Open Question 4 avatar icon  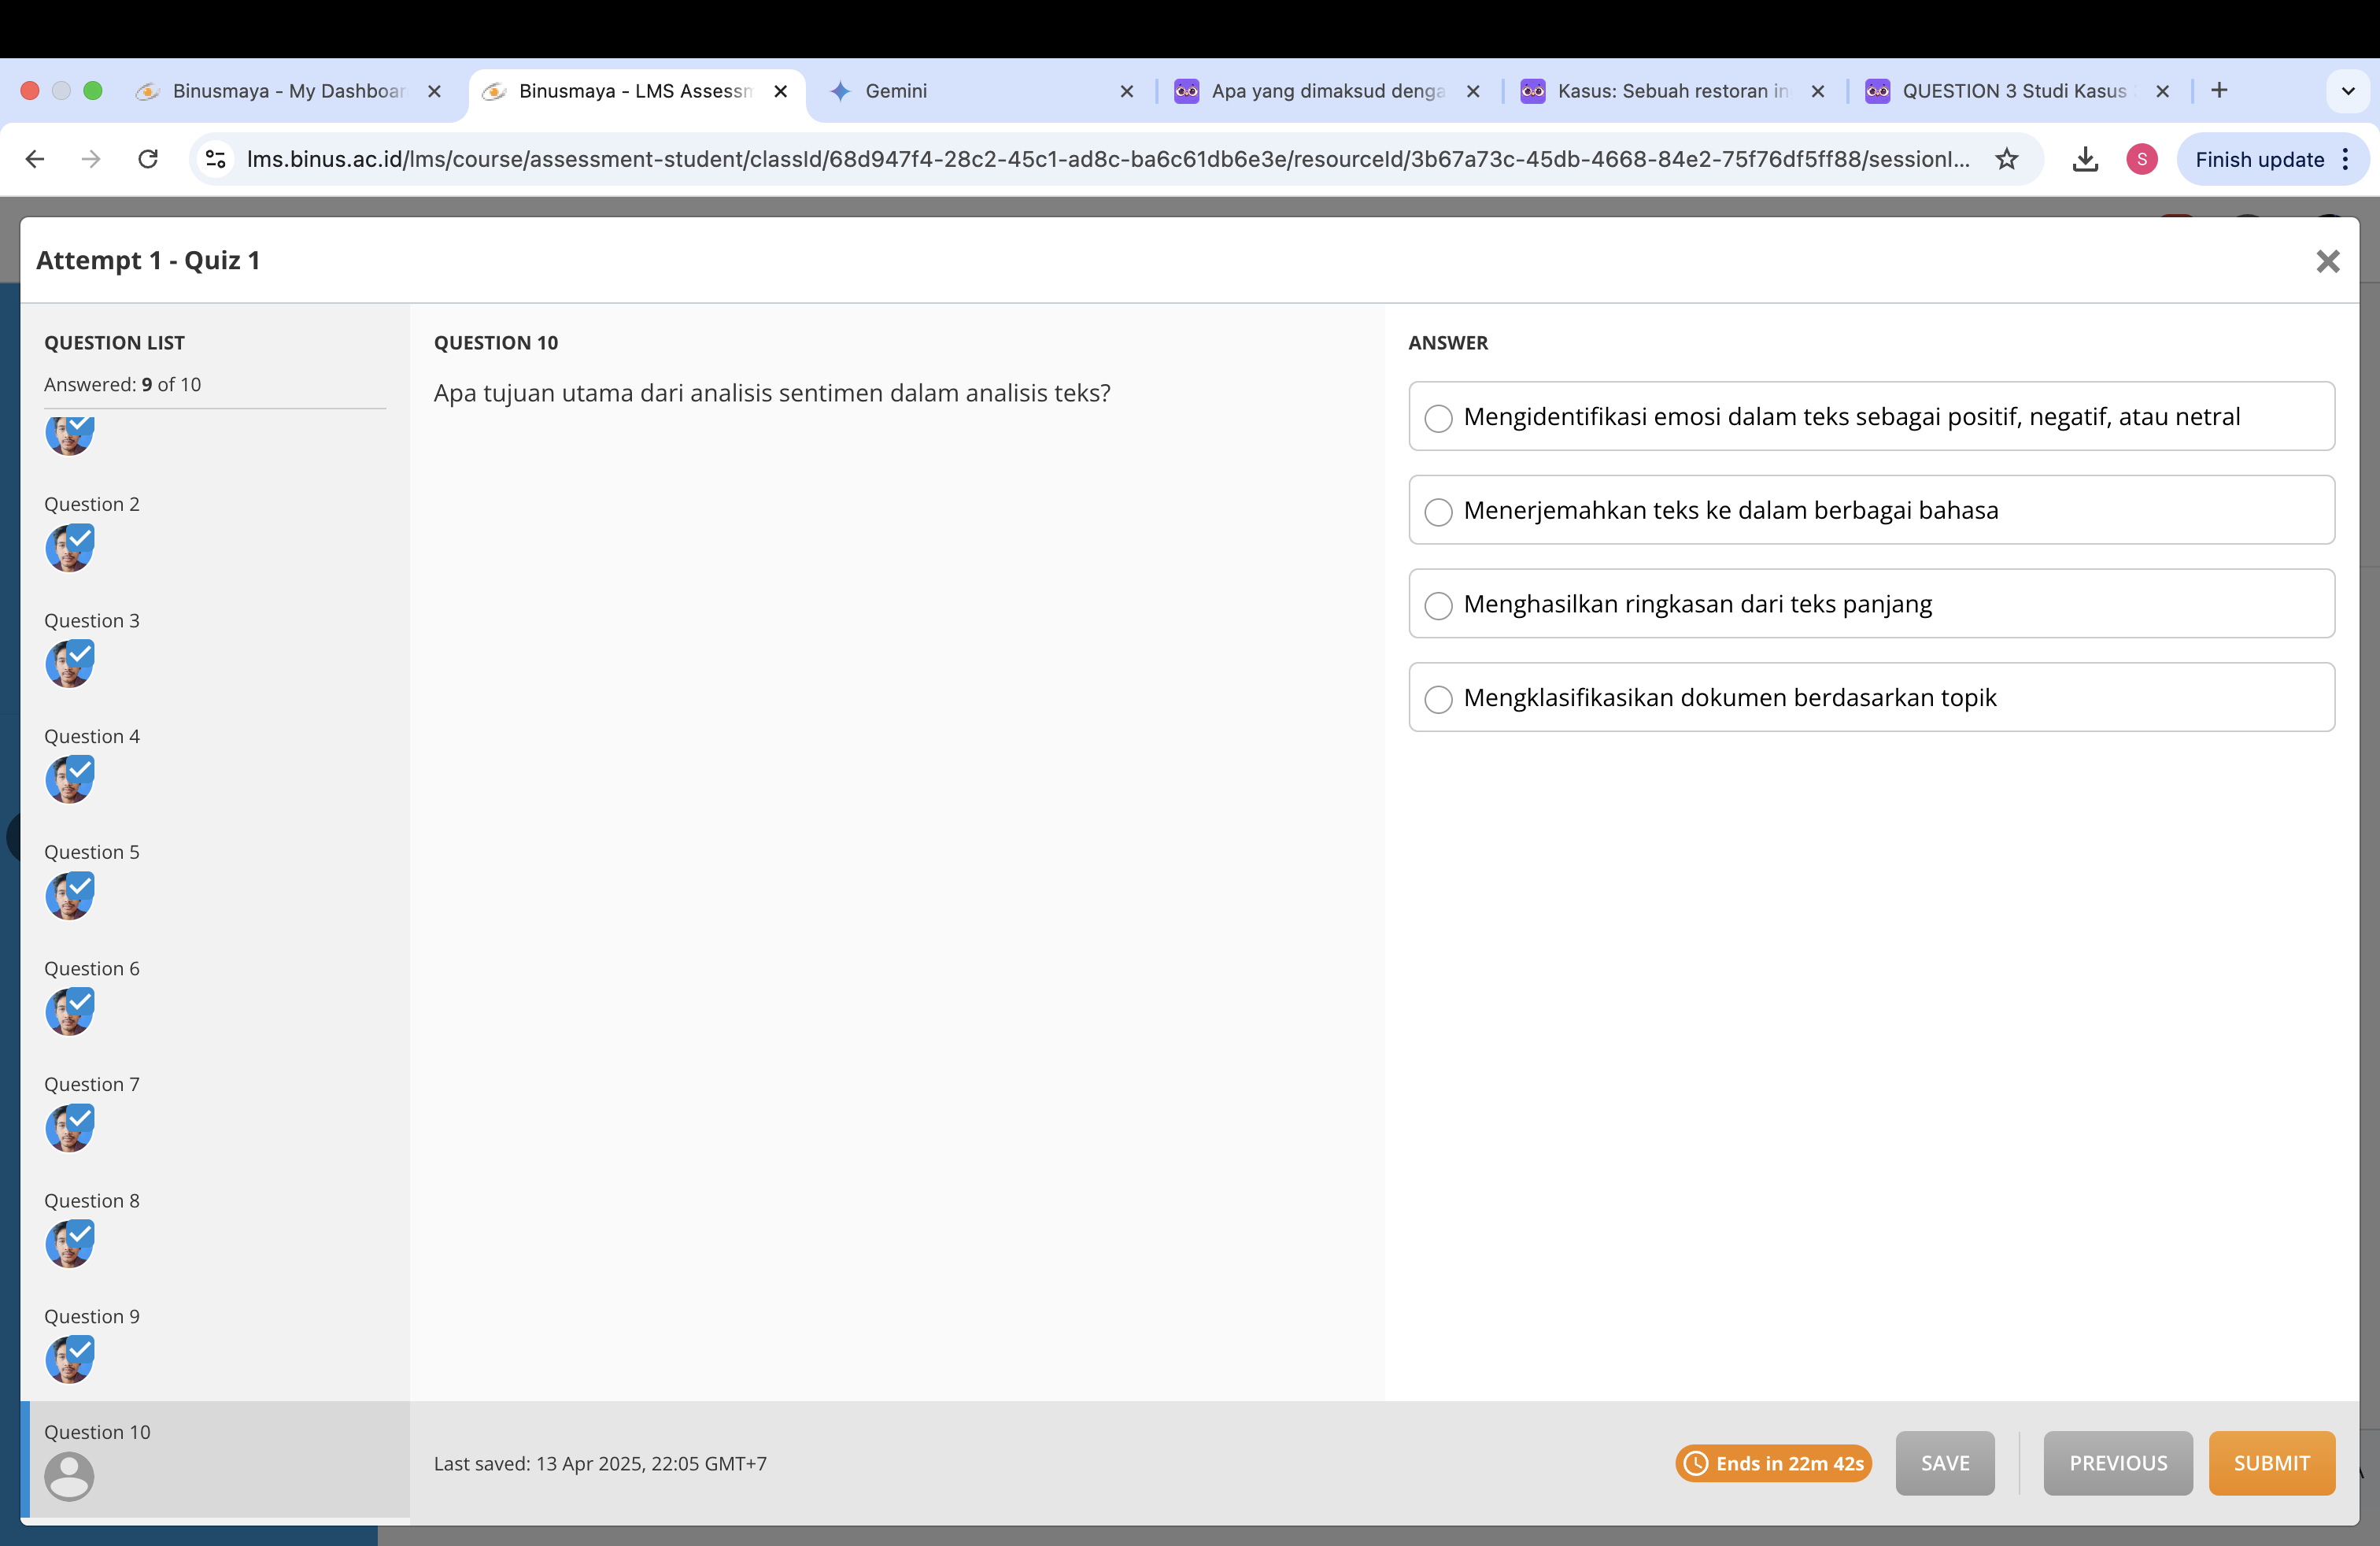point(70,780)
